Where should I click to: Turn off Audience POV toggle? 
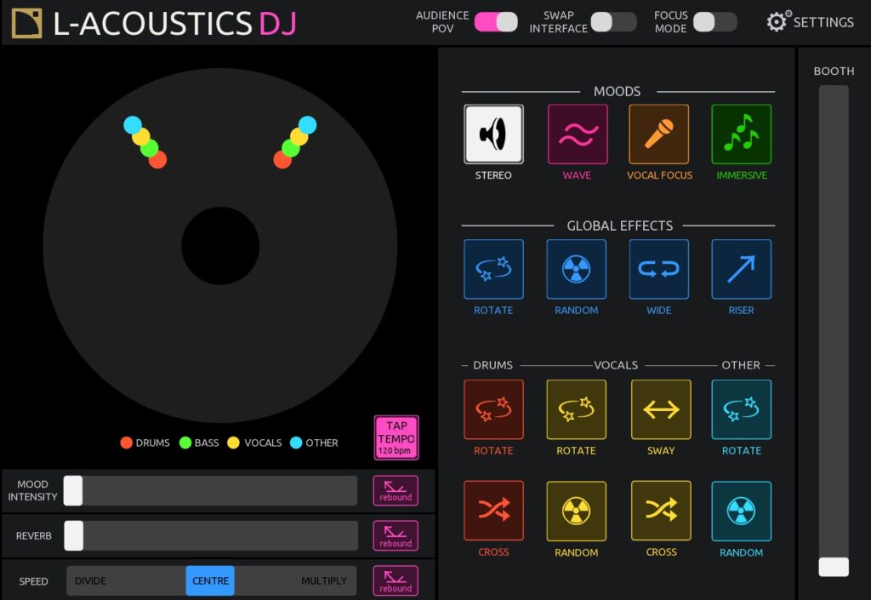click(x=496, y=22)
